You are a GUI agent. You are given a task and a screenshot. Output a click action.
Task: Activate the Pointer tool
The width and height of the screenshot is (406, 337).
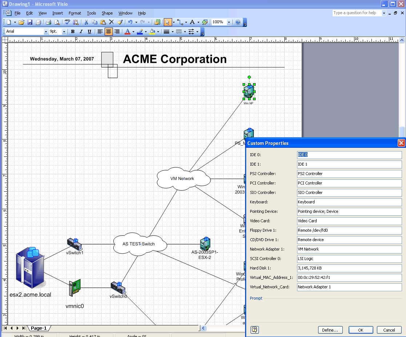[167, 22]
